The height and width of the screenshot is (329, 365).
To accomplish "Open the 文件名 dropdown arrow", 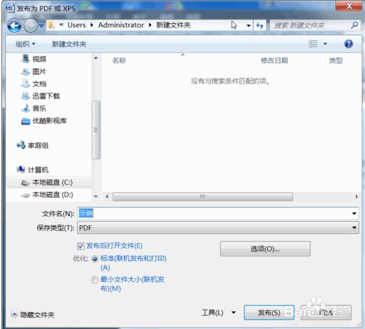I will pyautogui.click(x=354, y=213).
